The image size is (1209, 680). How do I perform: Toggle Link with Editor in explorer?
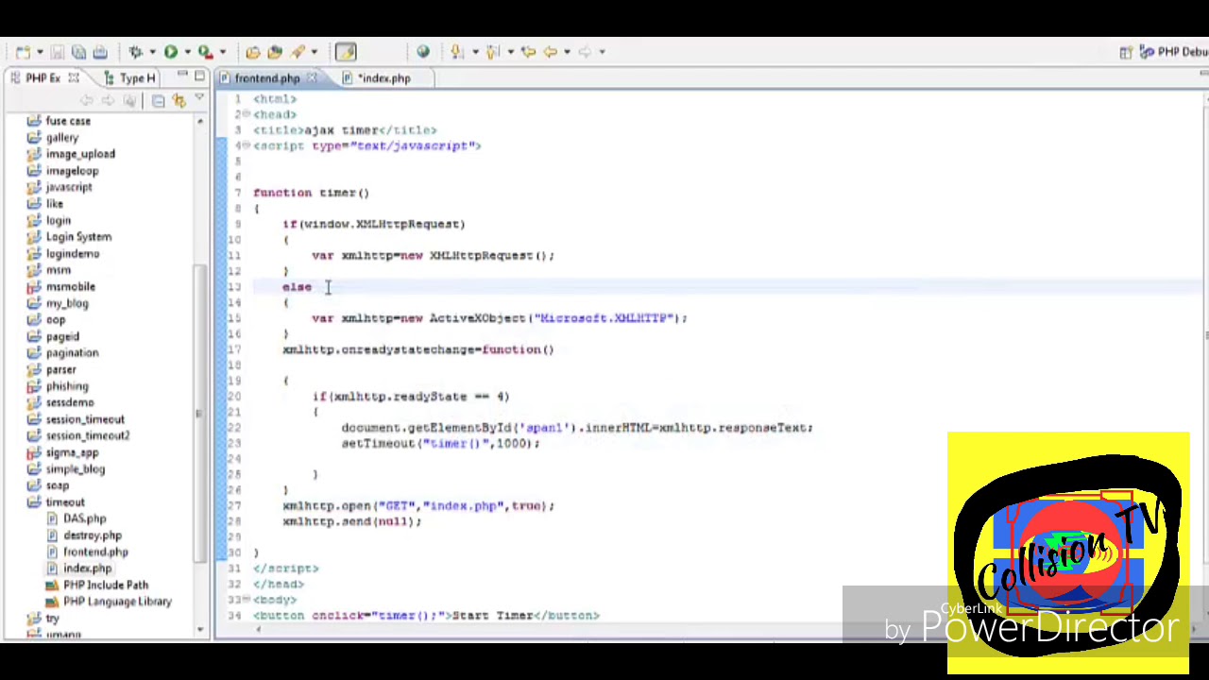[179, 100]
